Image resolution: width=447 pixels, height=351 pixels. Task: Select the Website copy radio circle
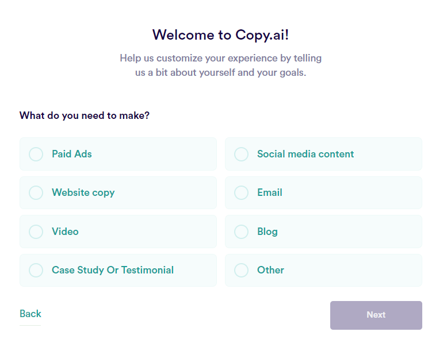(x=36, y=192)
